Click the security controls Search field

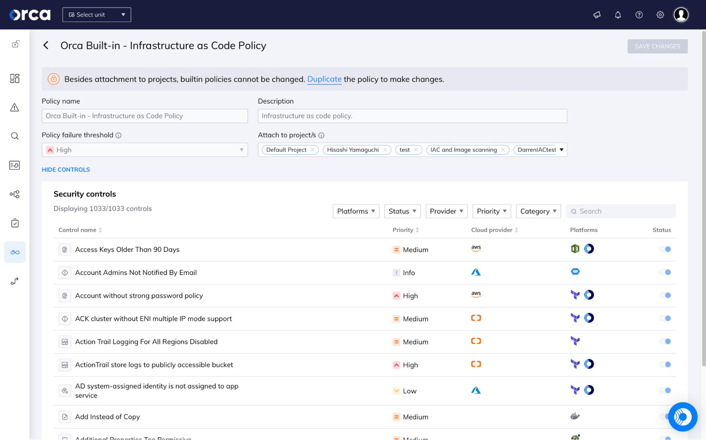point(621,211)
